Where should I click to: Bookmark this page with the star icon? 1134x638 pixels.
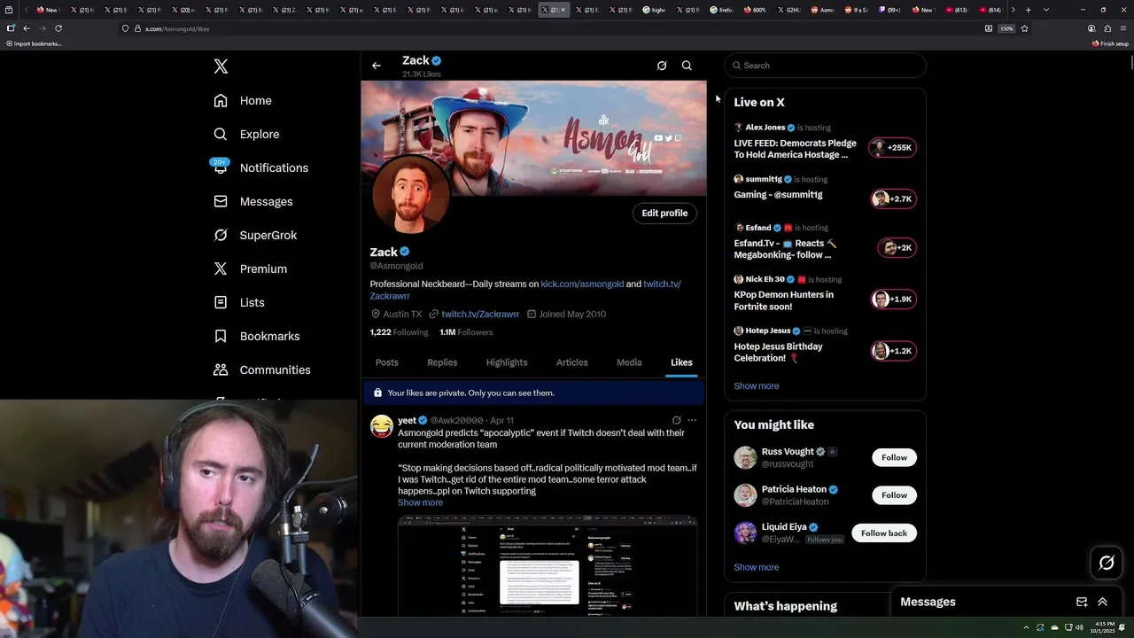[1025, 28]
